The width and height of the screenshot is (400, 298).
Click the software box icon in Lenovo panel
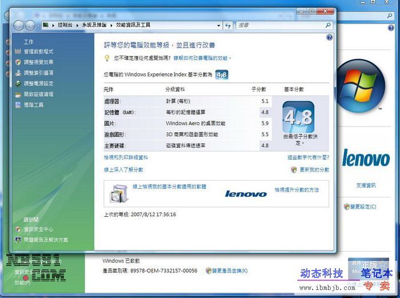tap(118, 193)
